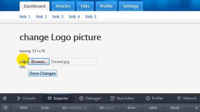
Task: Open the Debugger panel
Action: 90,98
